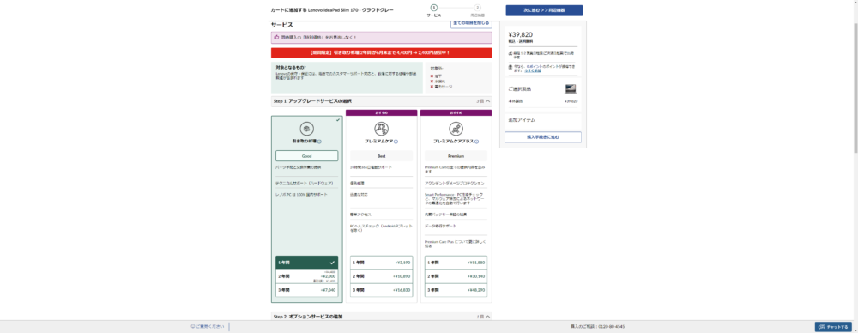Collapse the Step 1 upgrade service section
The width and height of the screenshot is (858, 333).
point(488,101)
